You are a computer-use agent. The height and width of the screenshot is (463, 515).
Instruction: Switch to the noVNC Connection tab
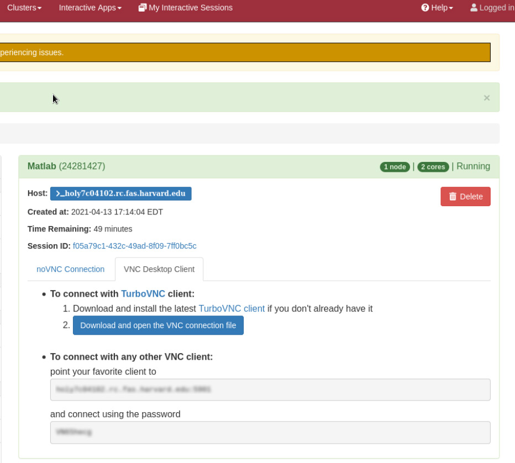click(70, 269)
